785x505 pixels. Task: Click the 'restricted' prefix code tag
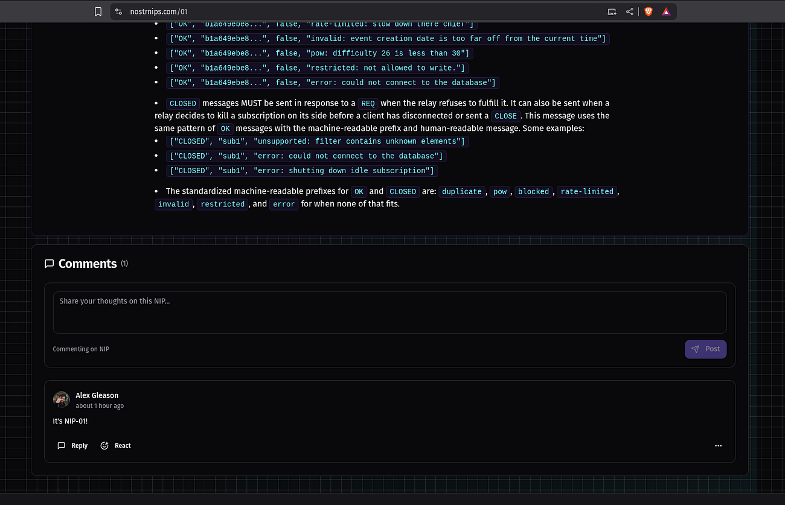click(x=223, y=204)
